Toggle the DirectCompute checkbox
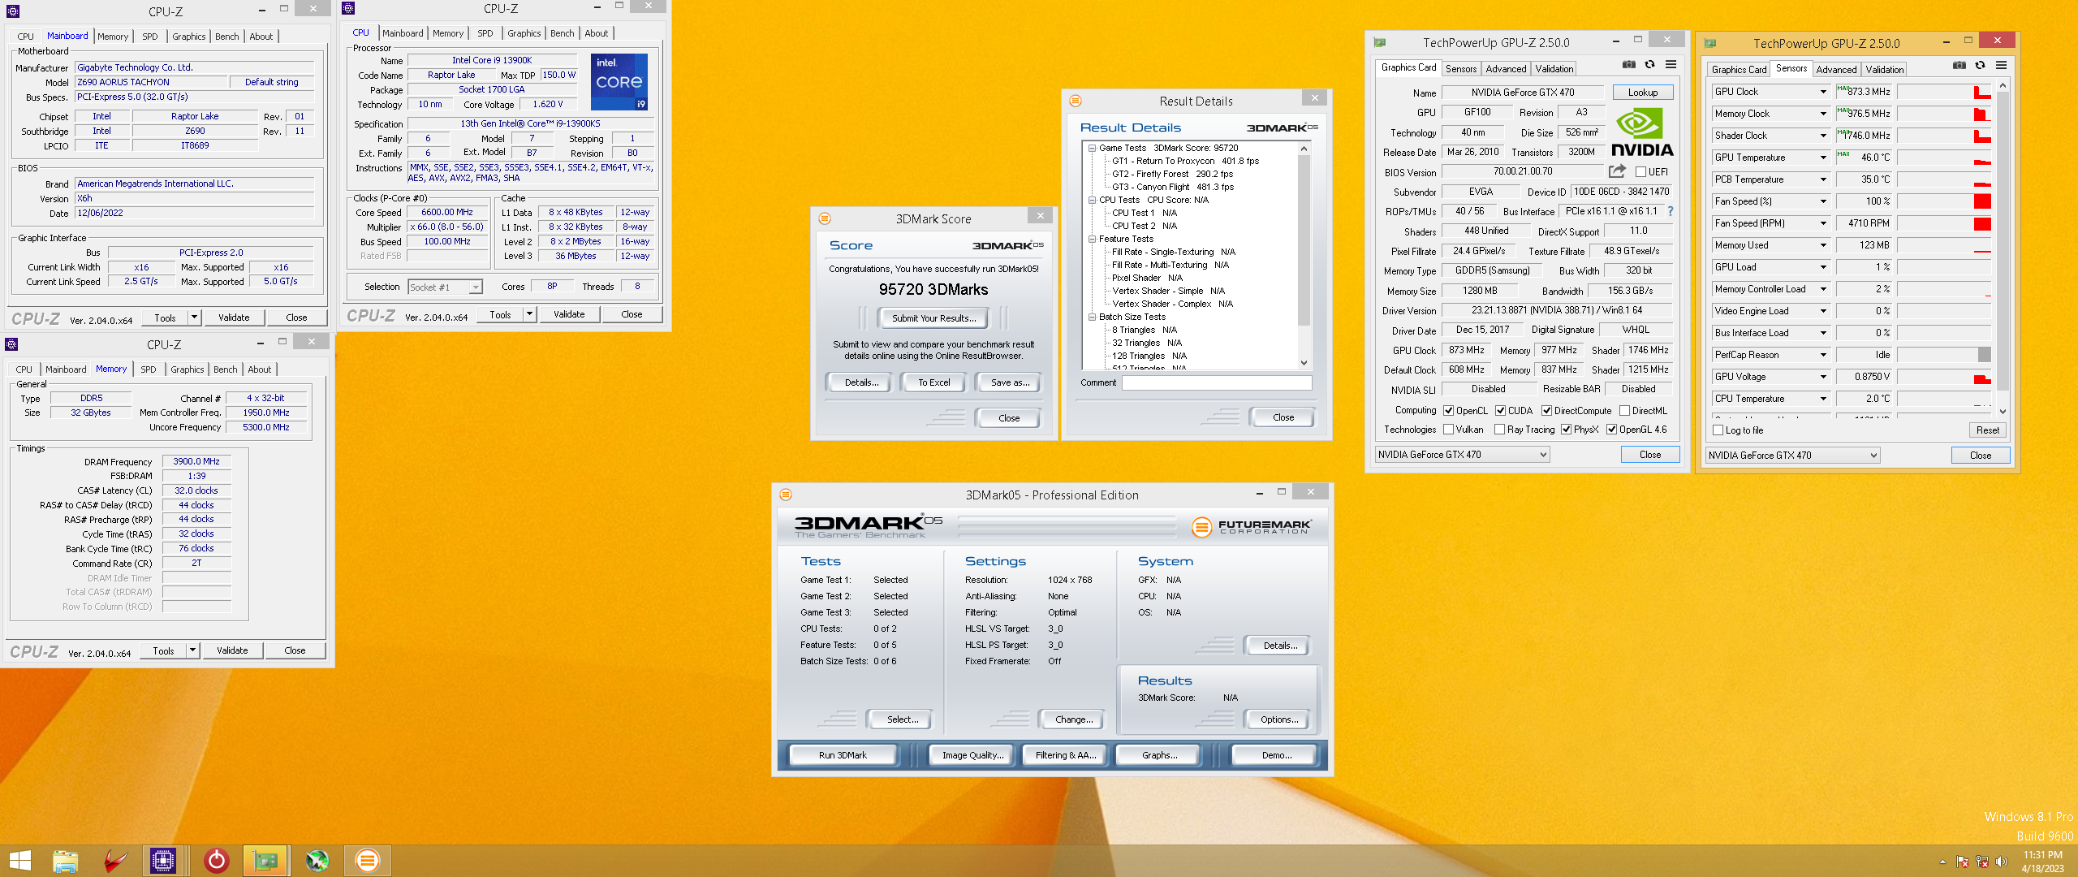This screenshot has width=2078, height=877. point(1546,411)
